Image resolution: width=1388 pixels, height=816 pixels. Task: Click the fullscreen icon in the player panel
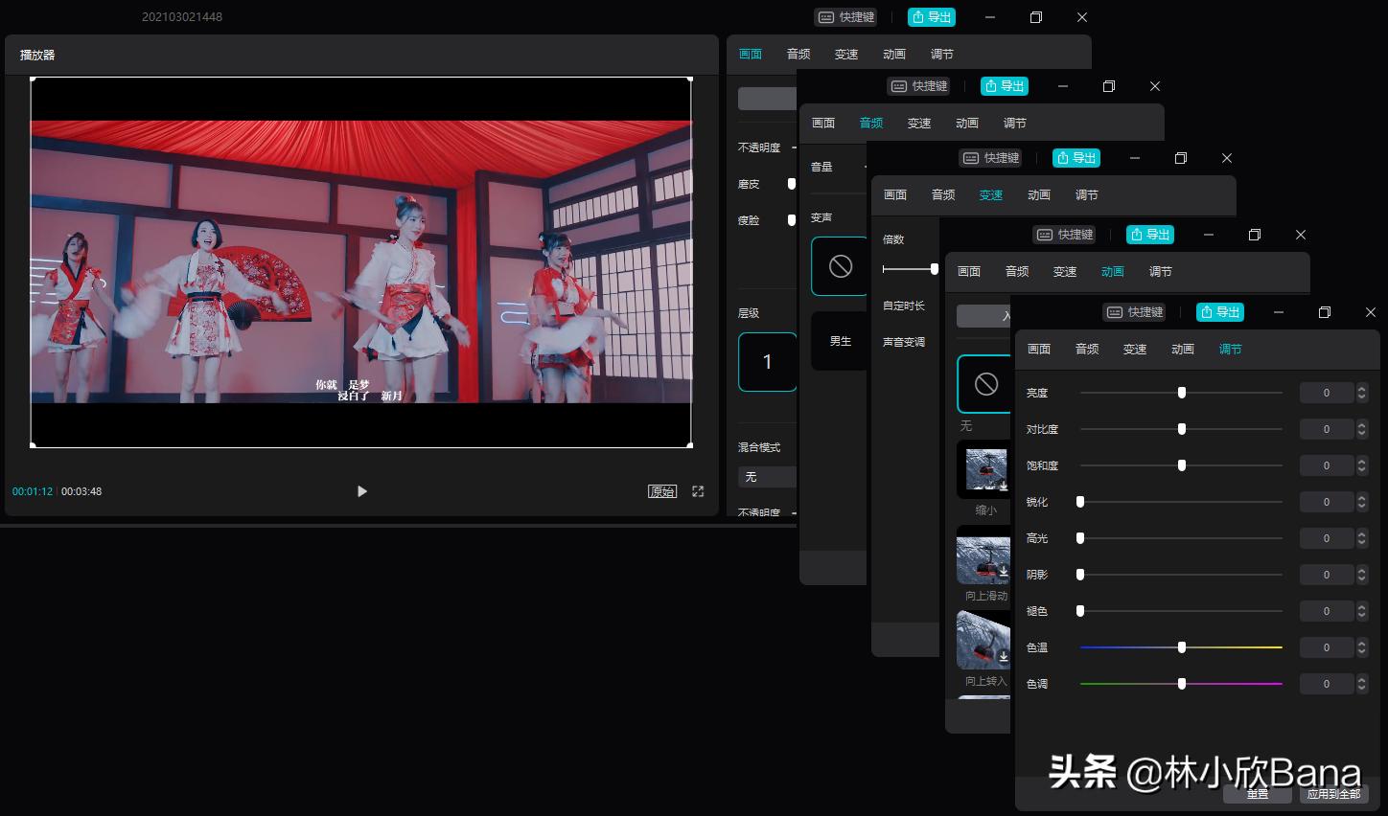698,490
